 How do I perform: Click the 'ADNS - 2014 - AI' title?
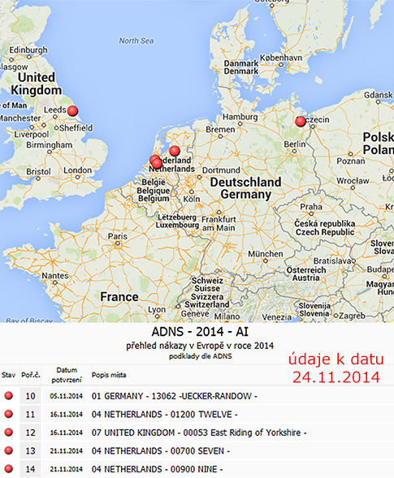200,332
